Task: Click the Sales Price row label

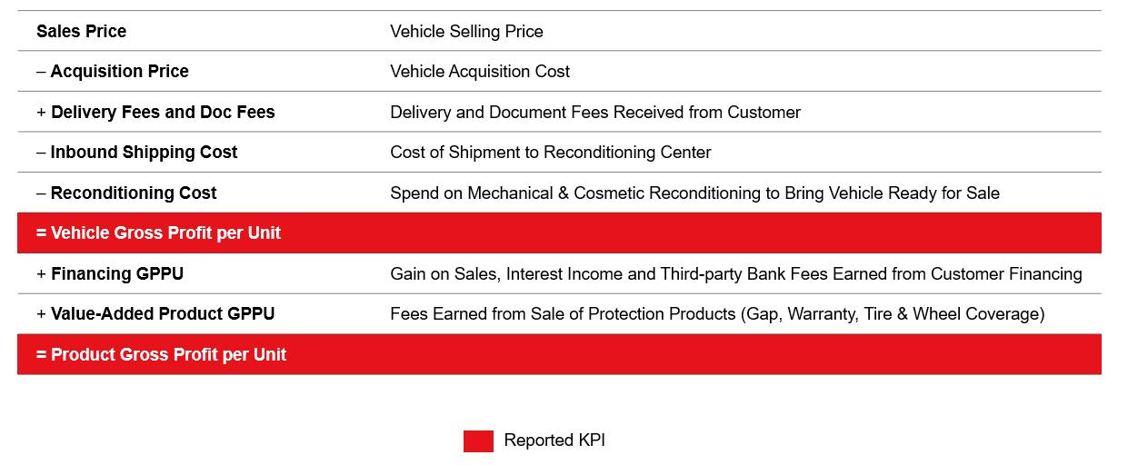Action: click(82, 31)
